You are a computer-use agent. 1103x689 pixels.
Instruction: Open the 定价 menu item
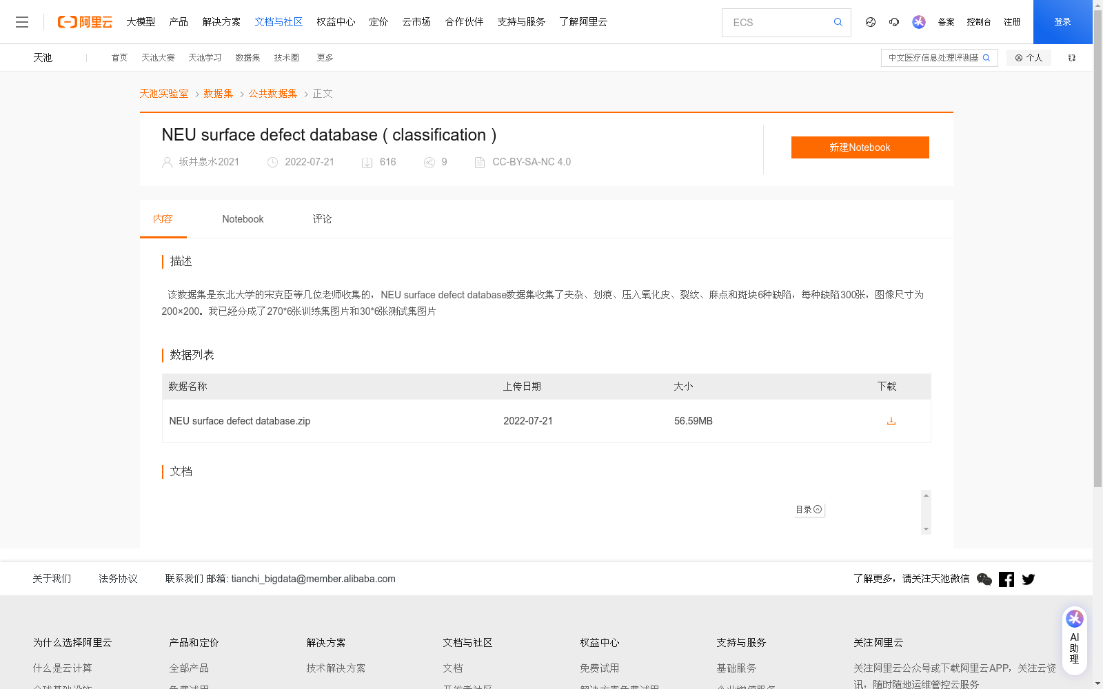tap(378, 22)
